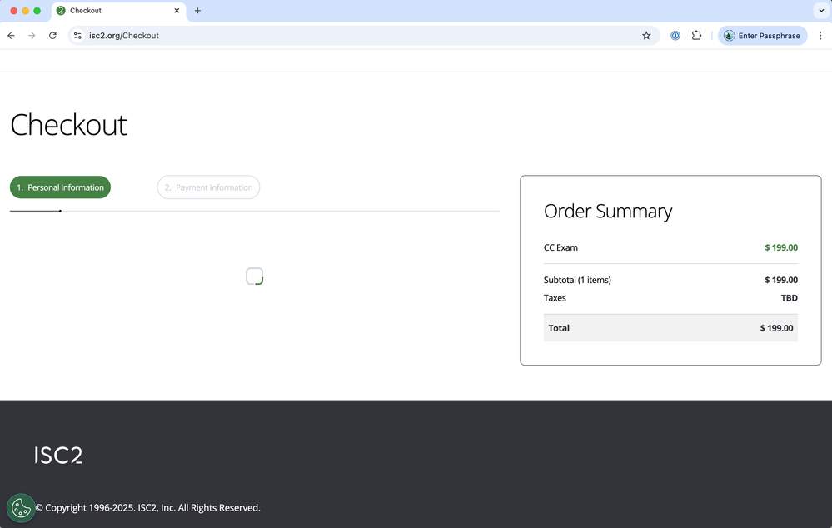
Task: Open cookie preferences via cookie icon
Action: pyautogui.click(x=21, y=507)
